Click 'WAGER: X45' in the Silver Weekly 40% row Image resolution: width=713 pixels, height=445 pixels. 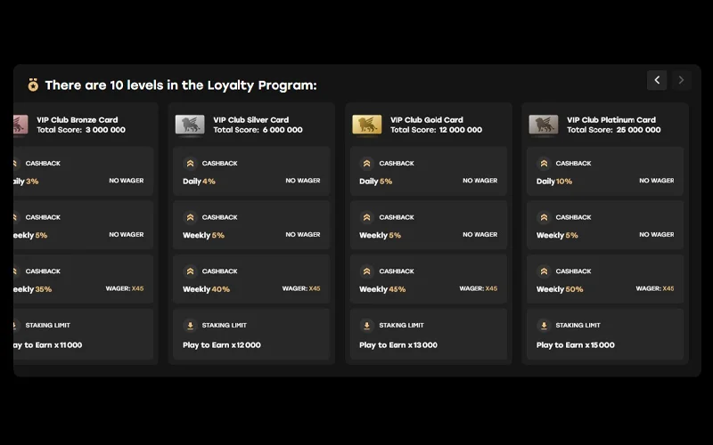click(301, 288)
